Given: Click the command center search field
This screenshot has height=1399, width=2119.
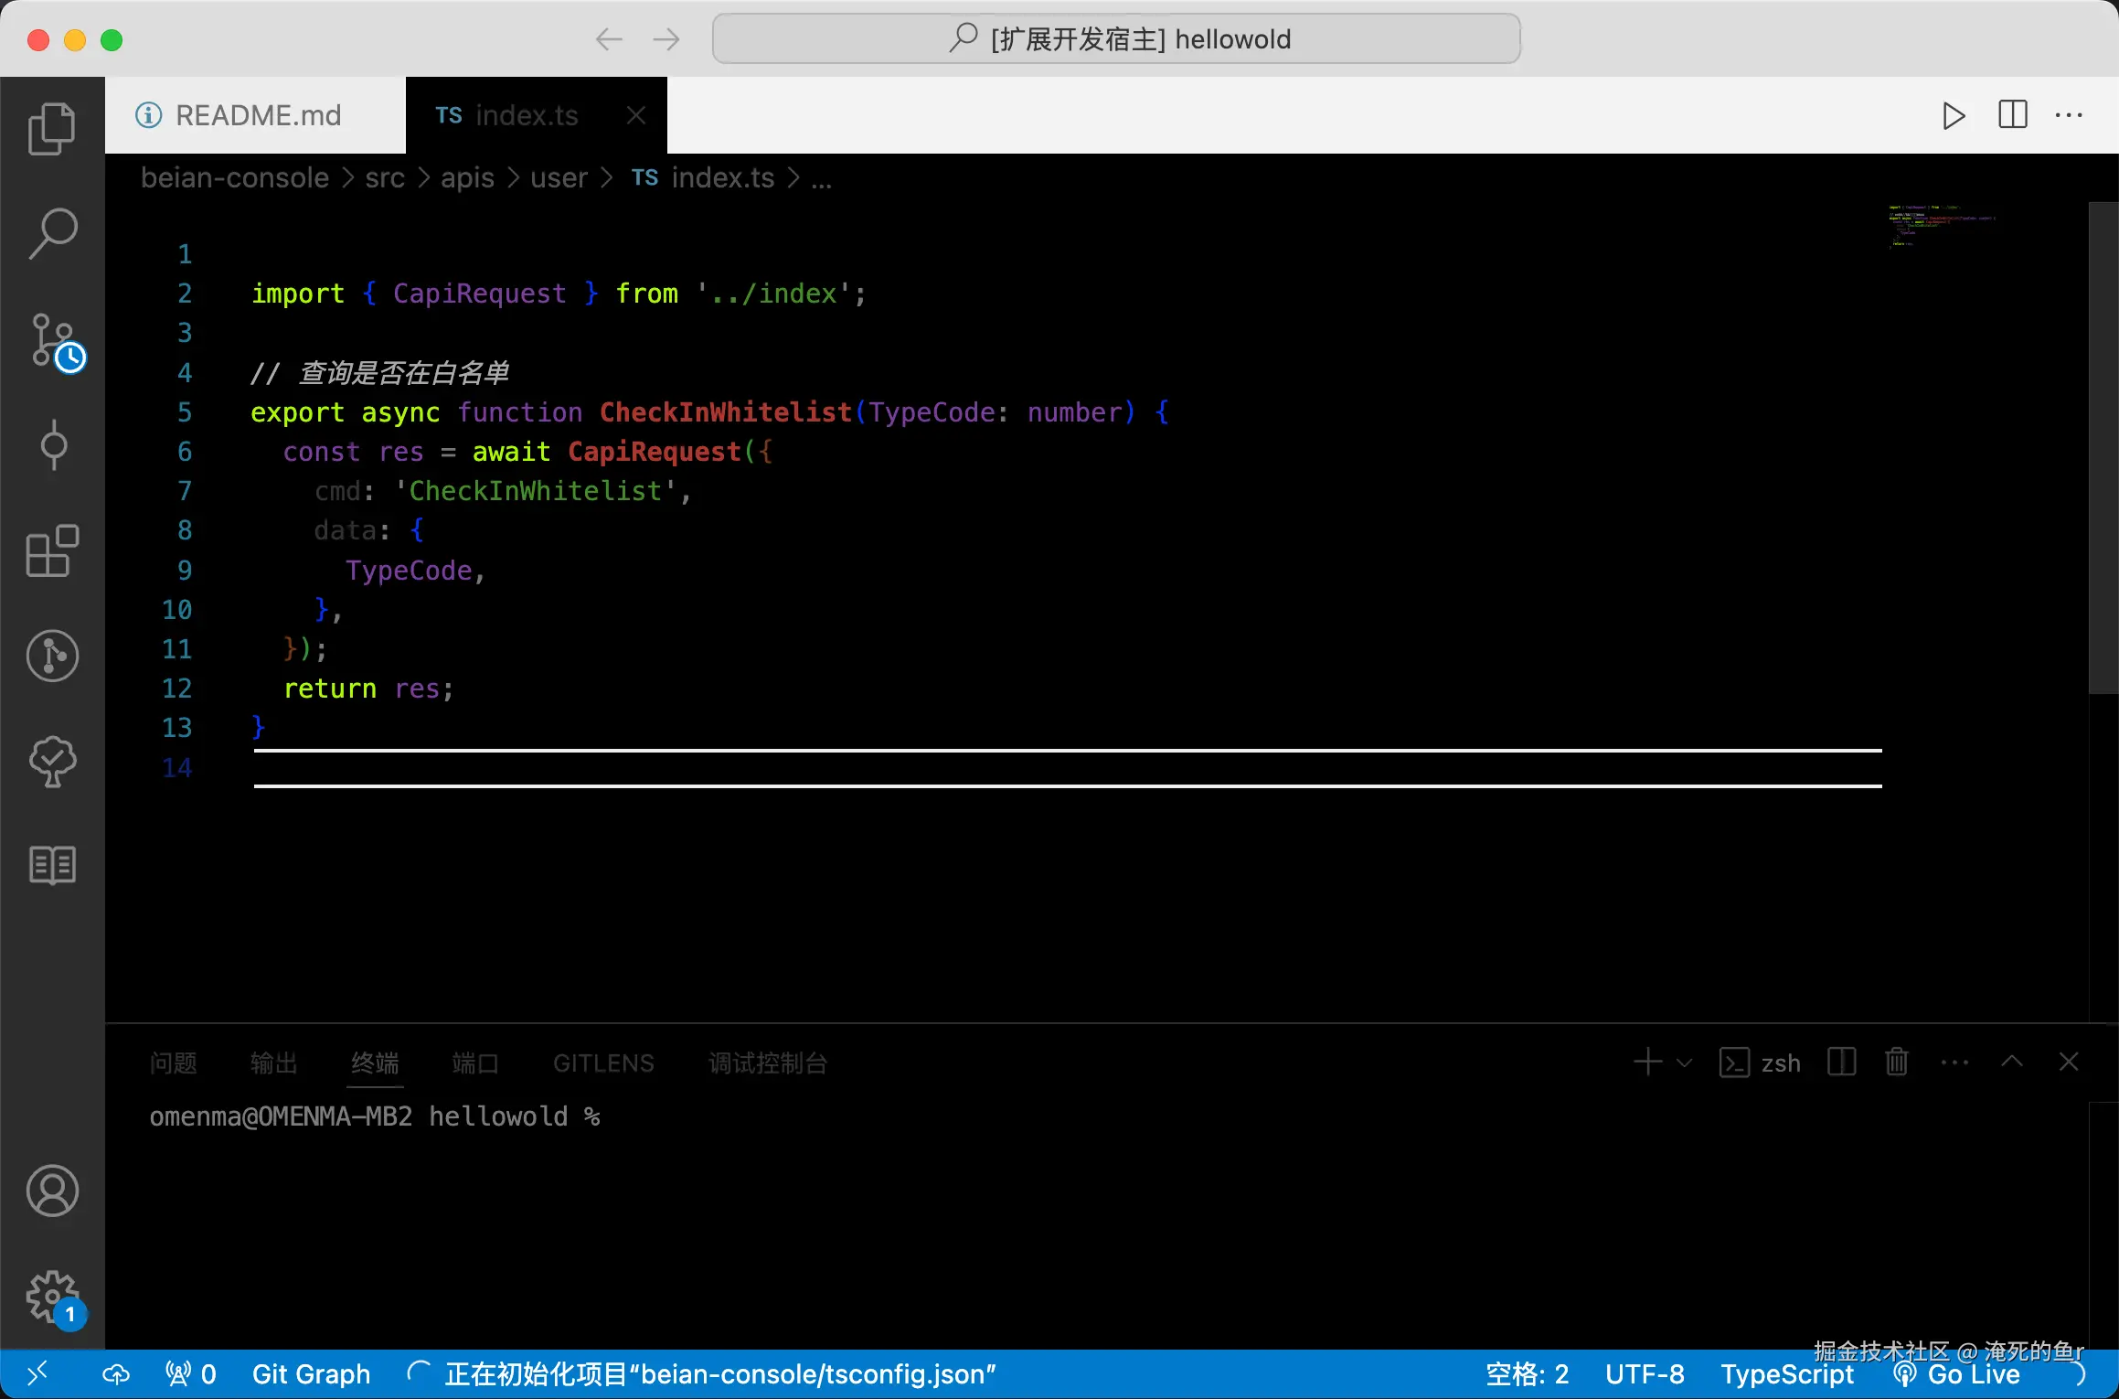Looking at the screenshot, I should (1116, 39).
